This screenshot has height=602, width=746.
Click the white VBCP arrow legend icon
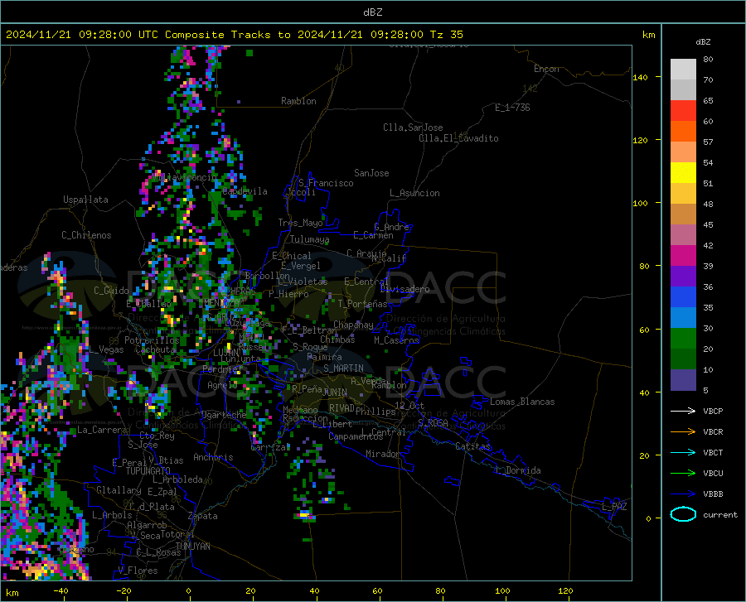[x=683, y=411]
